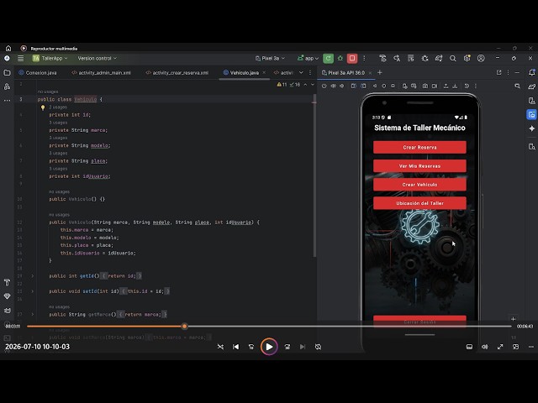Image resolution: width=538 pixels, height=403 pixels.
Task: Tap the Ver Mis Reservas button
Action: click(419, 166)
